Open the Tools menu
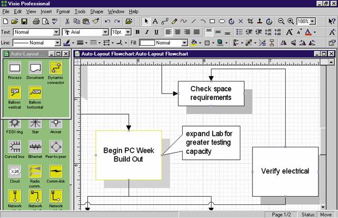This screenshot has height=218, width=338. click(80, 11)
